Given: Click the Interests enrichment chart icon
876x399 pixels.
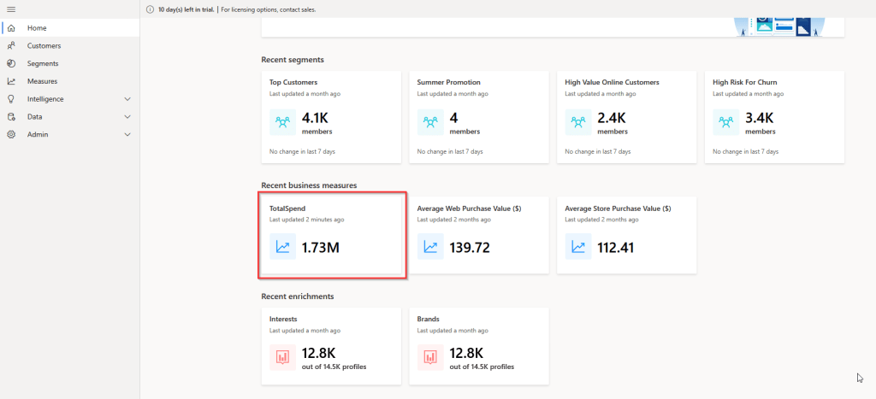Looking at the screenshot, I should 283,356.
